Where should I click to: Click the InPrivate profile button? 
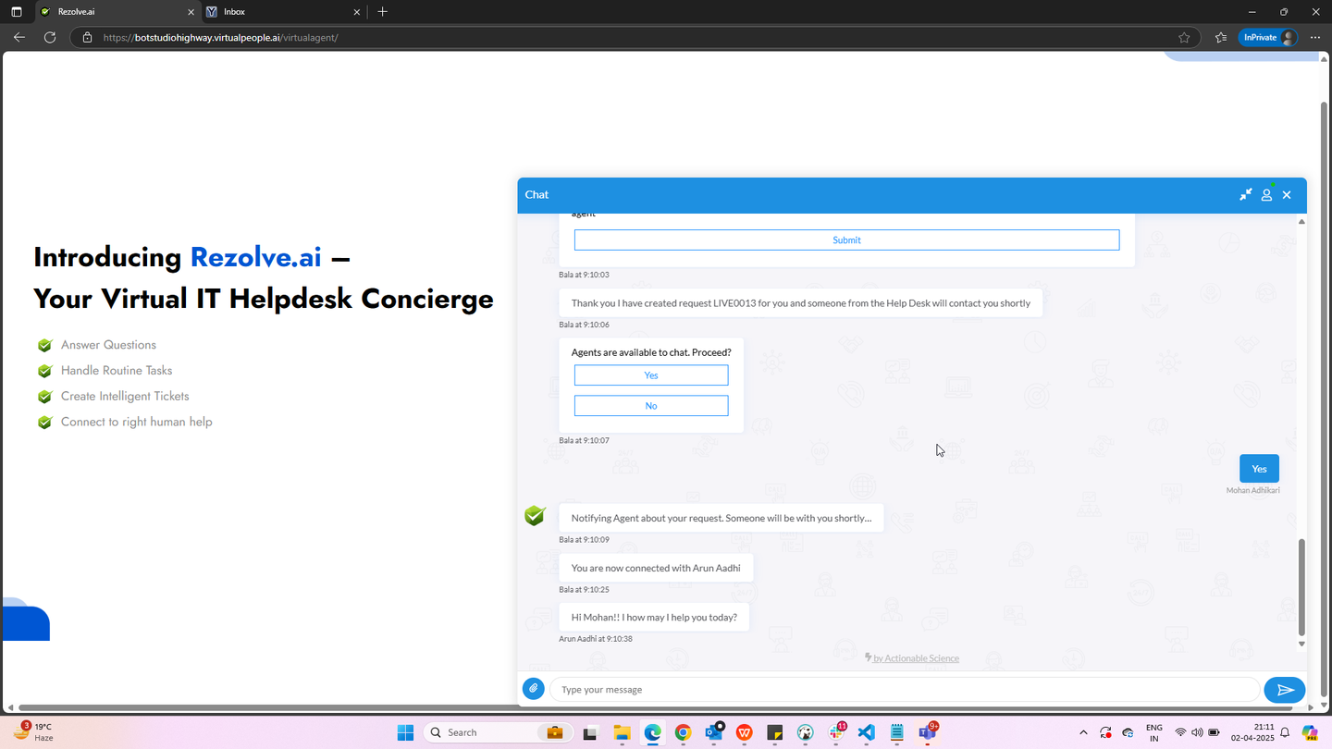1269,38
